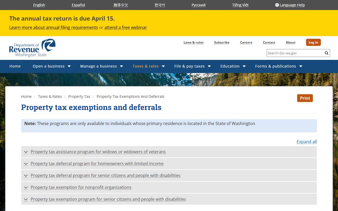Open attend a free webinar link
The image size is (338, 211).
tap(125, 27)
